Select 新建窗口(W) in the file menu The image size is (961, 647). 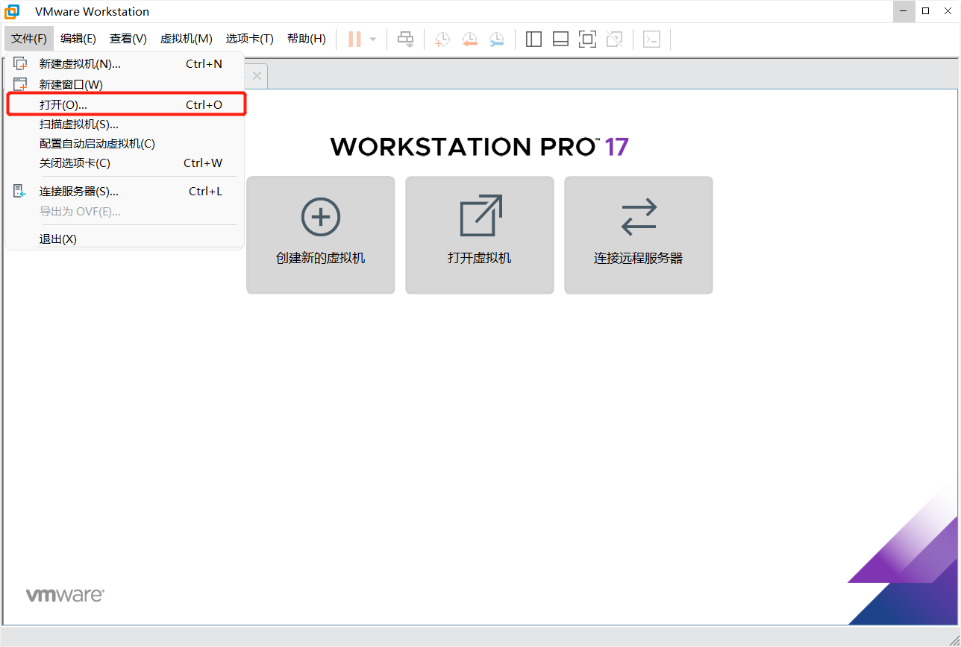(125, 85)
